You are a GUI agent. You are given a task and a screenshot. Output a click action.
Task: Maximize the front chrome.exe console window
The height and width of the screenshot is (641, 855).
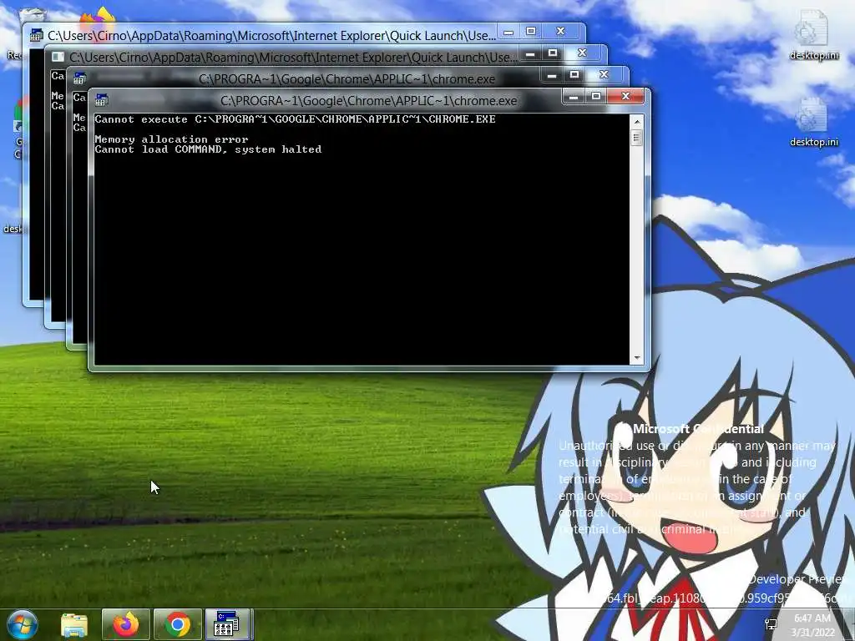[x=596, y=97]
